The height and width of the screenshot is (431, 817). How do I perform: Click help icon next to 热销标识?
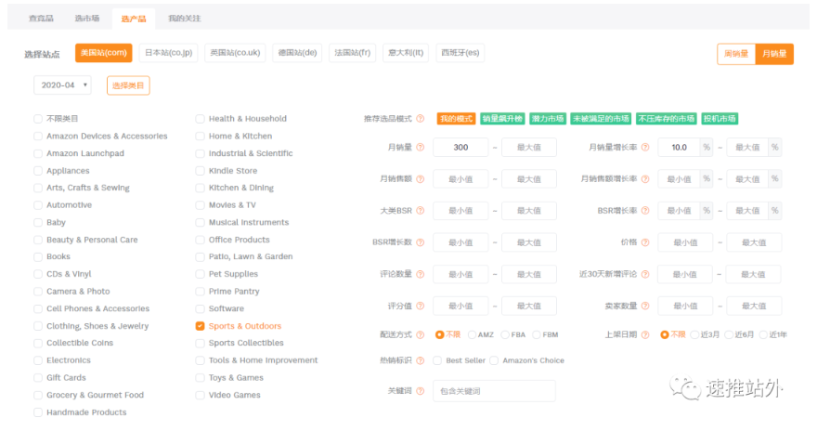[x=421, y=360]
